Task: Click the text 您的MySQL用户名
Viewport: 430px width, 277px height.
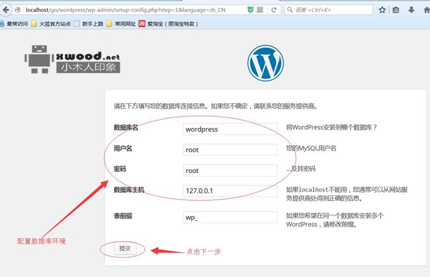Action: [312, 148]
